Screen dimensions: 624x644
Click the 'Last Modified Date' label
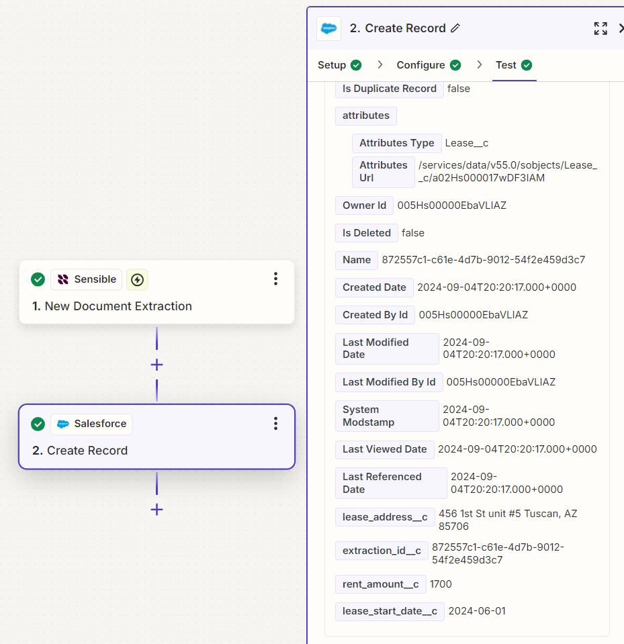tap(387, 349)
